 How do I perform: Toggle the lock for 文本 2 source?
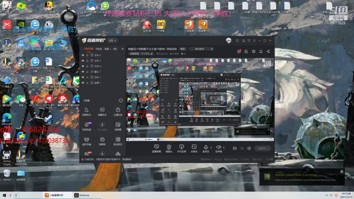(87, 55)
